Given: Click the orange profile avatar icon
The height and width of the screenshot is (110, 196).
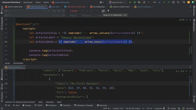Looking at the screenshot, I should click(189, 2).
